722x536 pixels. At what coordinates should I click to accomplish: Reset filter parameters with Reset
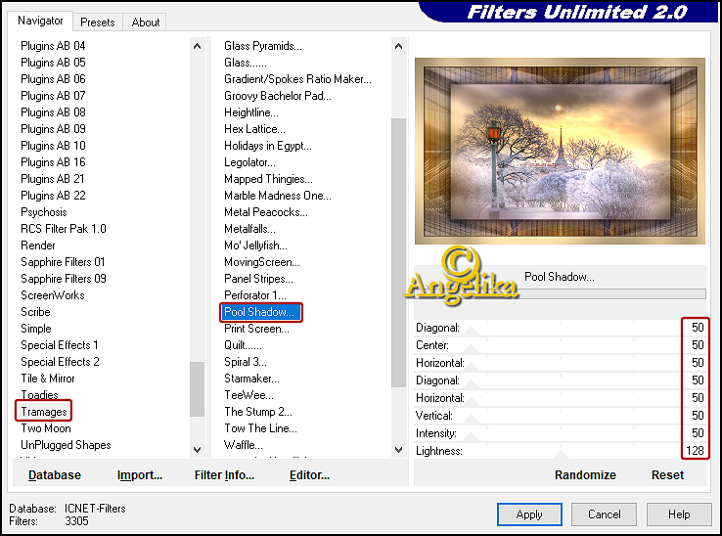(x=667, y=474)
